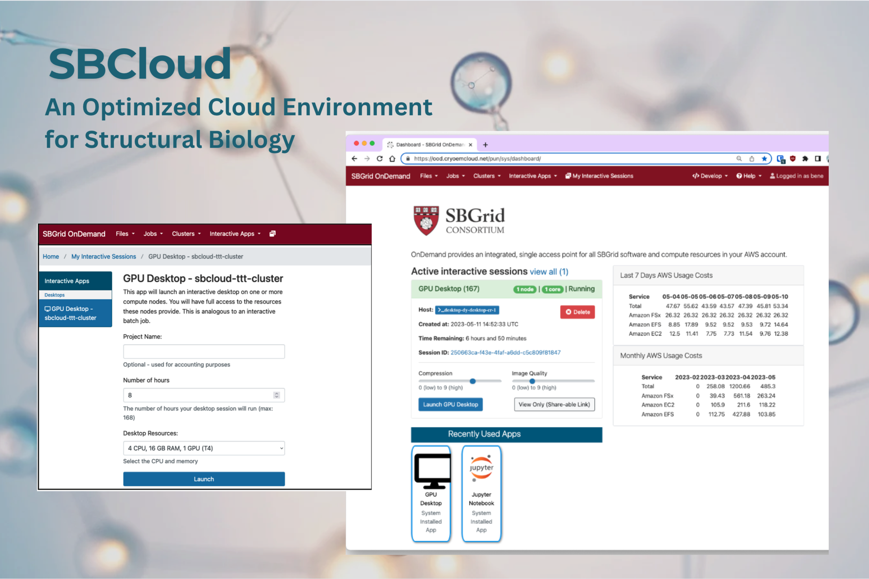Screen dimensions: 869x579
Task: Open My Interactive Sessions in navbar
Action: point(599,176)
